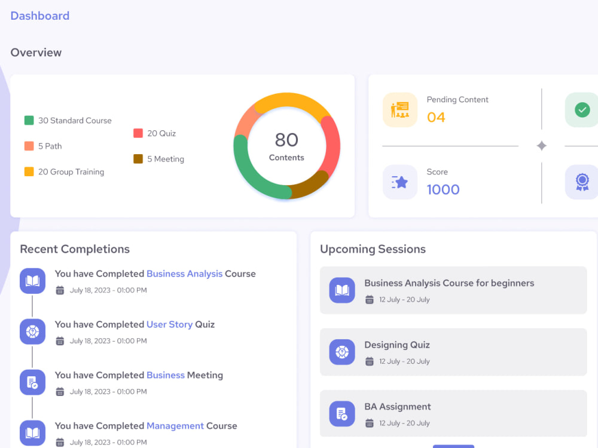Viewport: 598px width, 448px height.
Task: Click the quiz icon beside User Story Quiz
Action: pos(32,332)
